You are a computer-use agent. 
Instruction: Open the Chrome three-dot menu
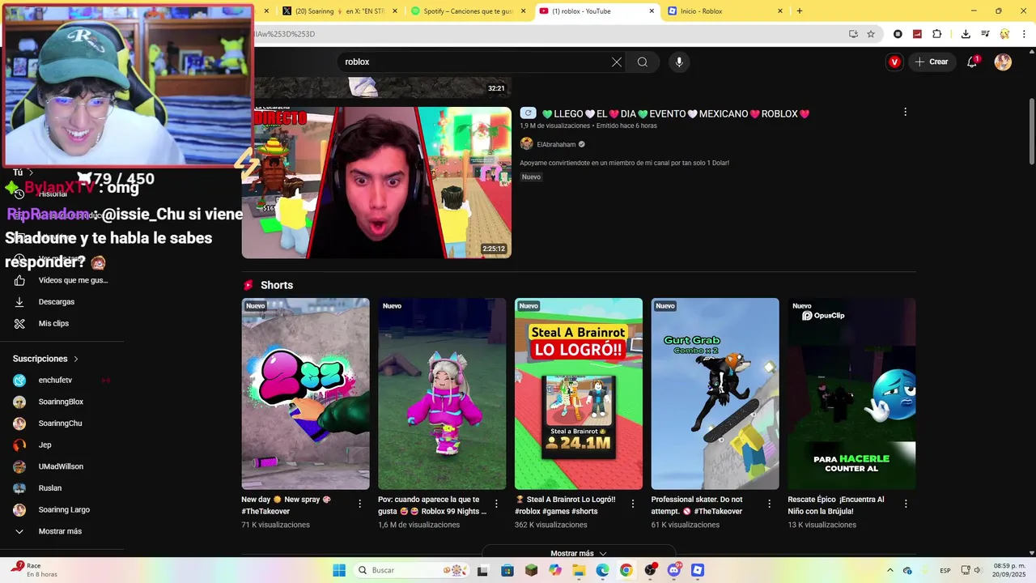click(1024, 34)
